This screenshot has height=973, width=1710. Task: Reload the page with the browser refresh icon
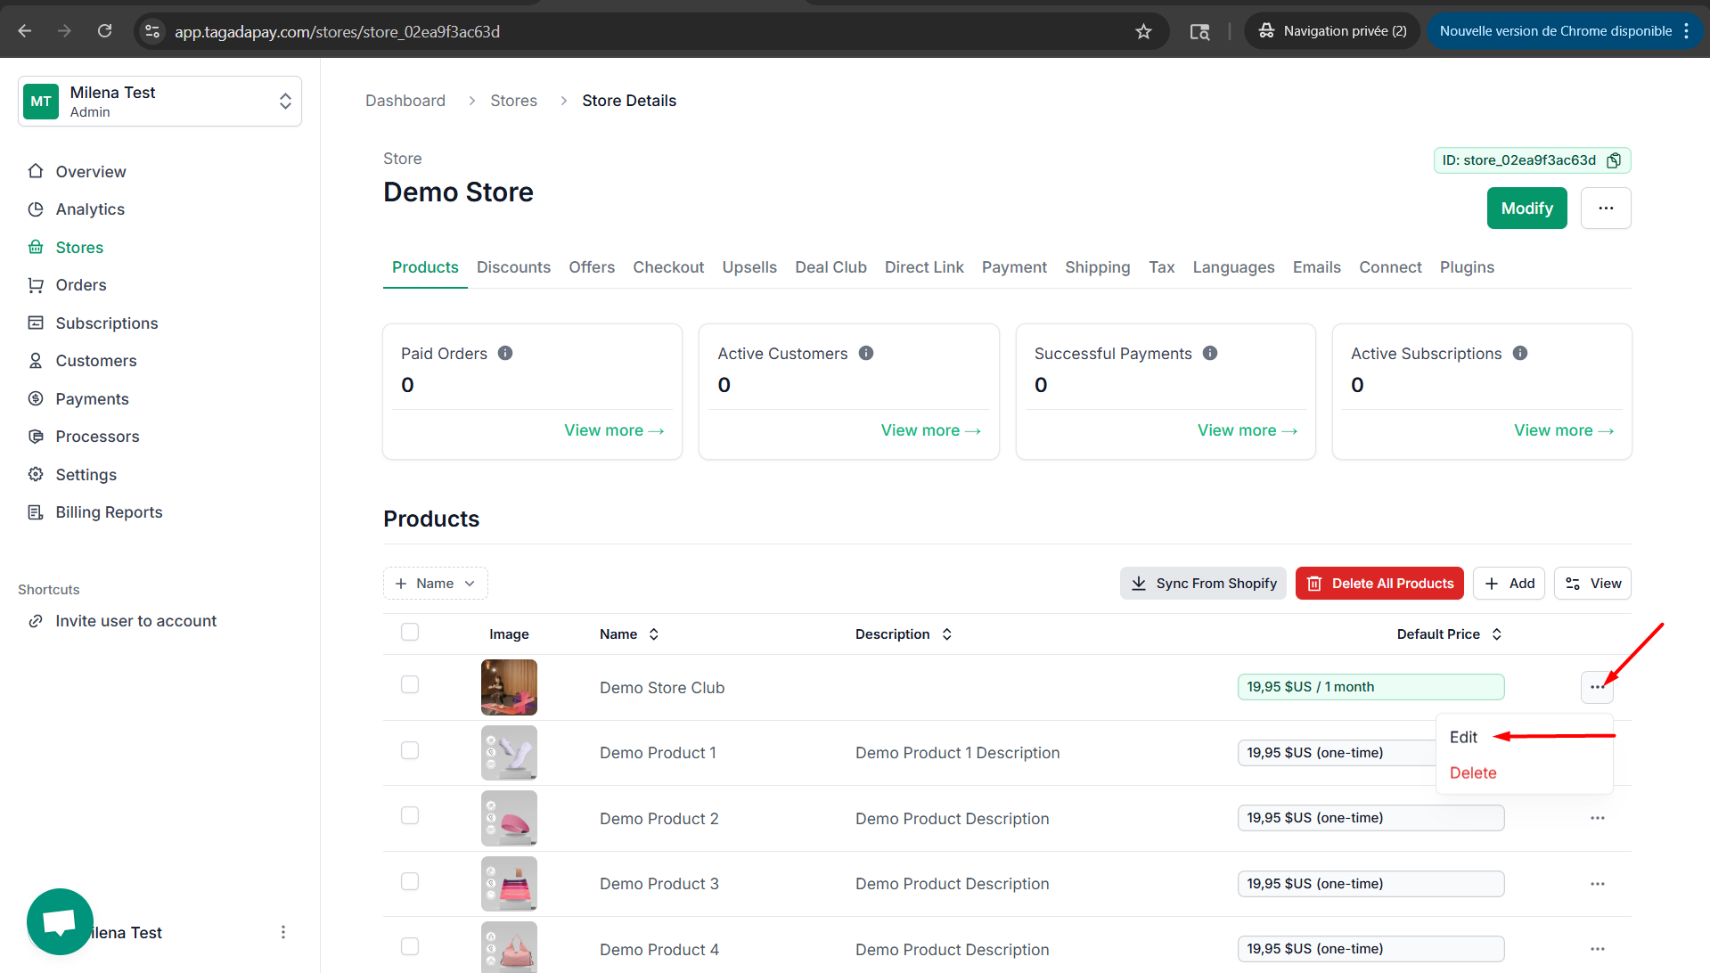click(104, 31)
